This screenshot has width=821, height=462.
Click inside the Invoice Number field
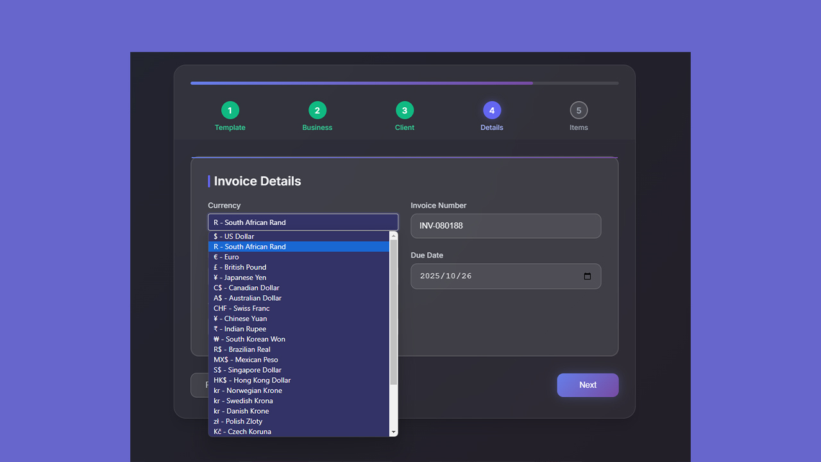[505, 225]
